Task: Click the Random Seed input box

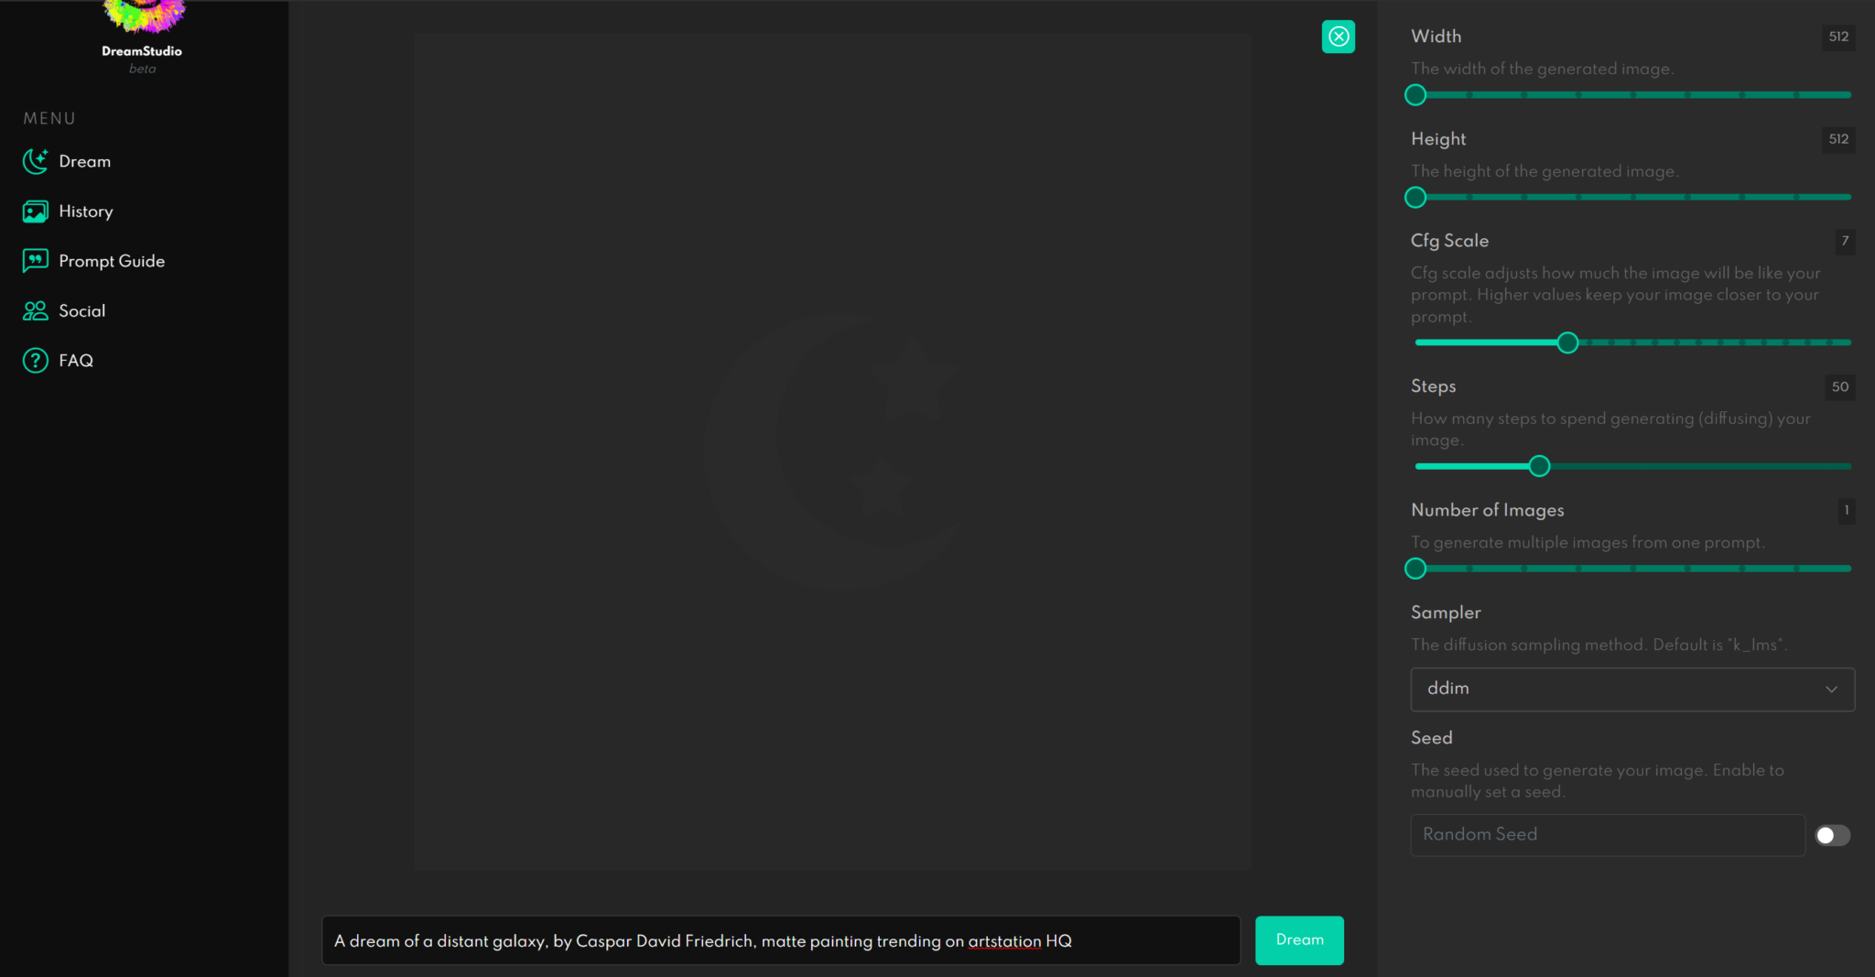Action: pyautogui.click(x=1607, y=835)
